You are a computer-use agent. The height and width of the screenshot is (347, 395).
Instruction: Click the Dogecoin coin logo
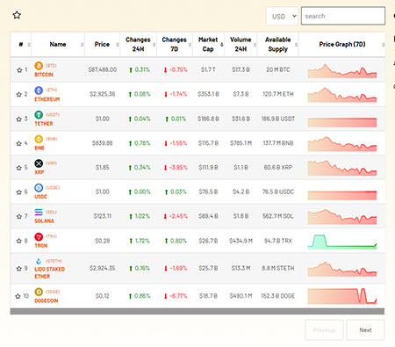tap(39, 292)
